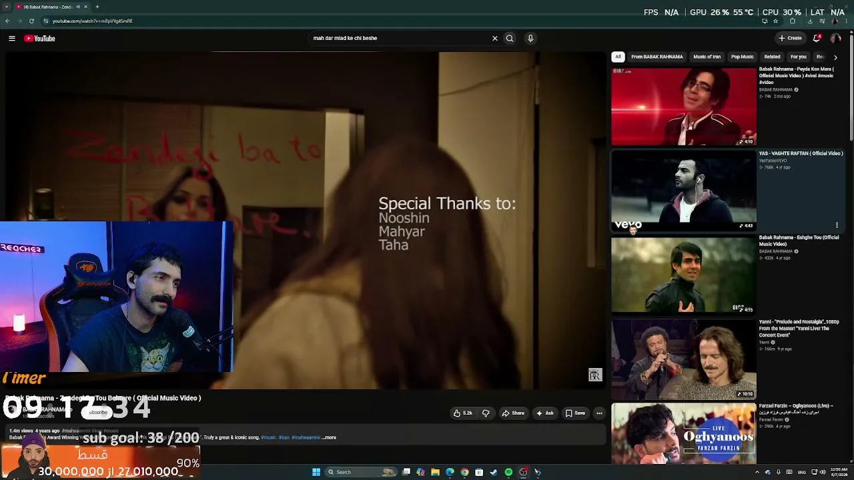
Task: Open the Yanni Prelude and Nostalgia title
Action: tap(799, 329)
